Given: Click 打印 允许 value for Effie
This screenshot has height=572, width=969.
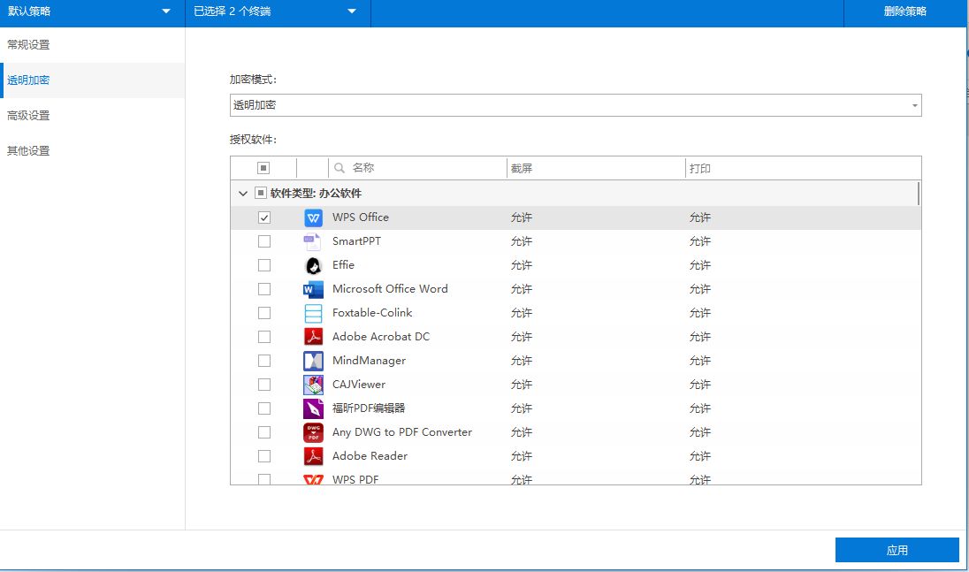Looking at the screenshot, I should 700,265.
